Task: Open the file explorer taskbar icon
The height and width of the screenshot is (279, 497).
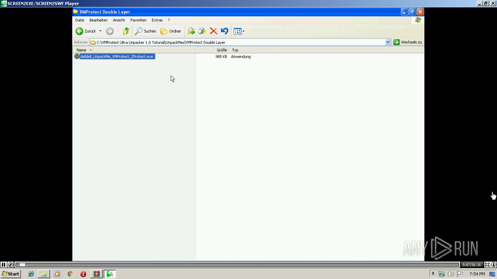Action: [x=44, y=274]
